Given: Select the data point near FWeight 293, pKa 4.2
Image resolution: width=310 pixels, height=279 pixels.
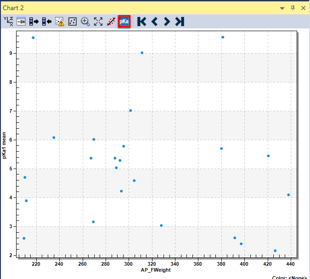Looking at the screenshot, I should pyautogui.click(x=121, y=191).
